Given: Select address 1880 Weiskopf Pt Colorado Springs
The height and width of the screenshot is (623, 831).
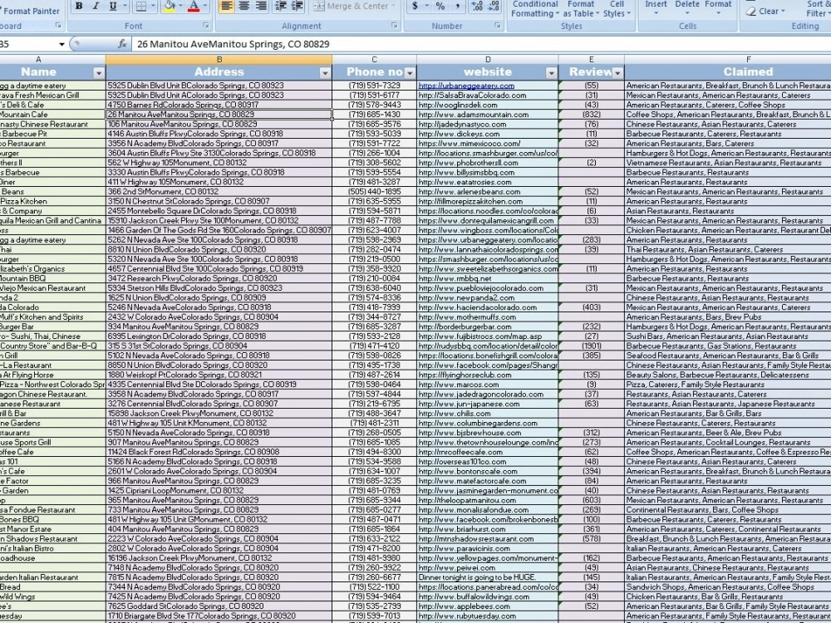Looking at the screenshot, I should click(219, 375).
